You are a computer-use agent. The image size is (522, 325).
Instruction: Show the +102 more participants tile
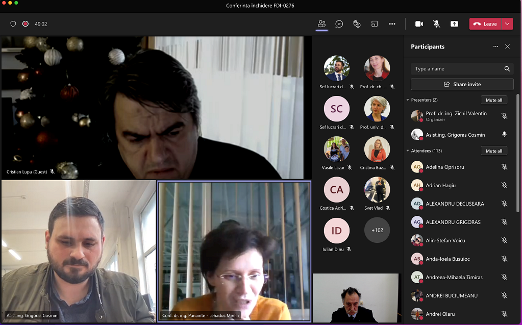tap(377, 230)
